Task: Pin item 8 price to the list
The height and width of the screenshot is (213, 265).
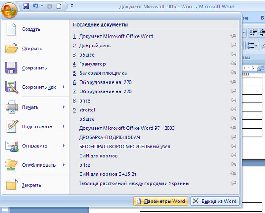Action: pos(233,100)
